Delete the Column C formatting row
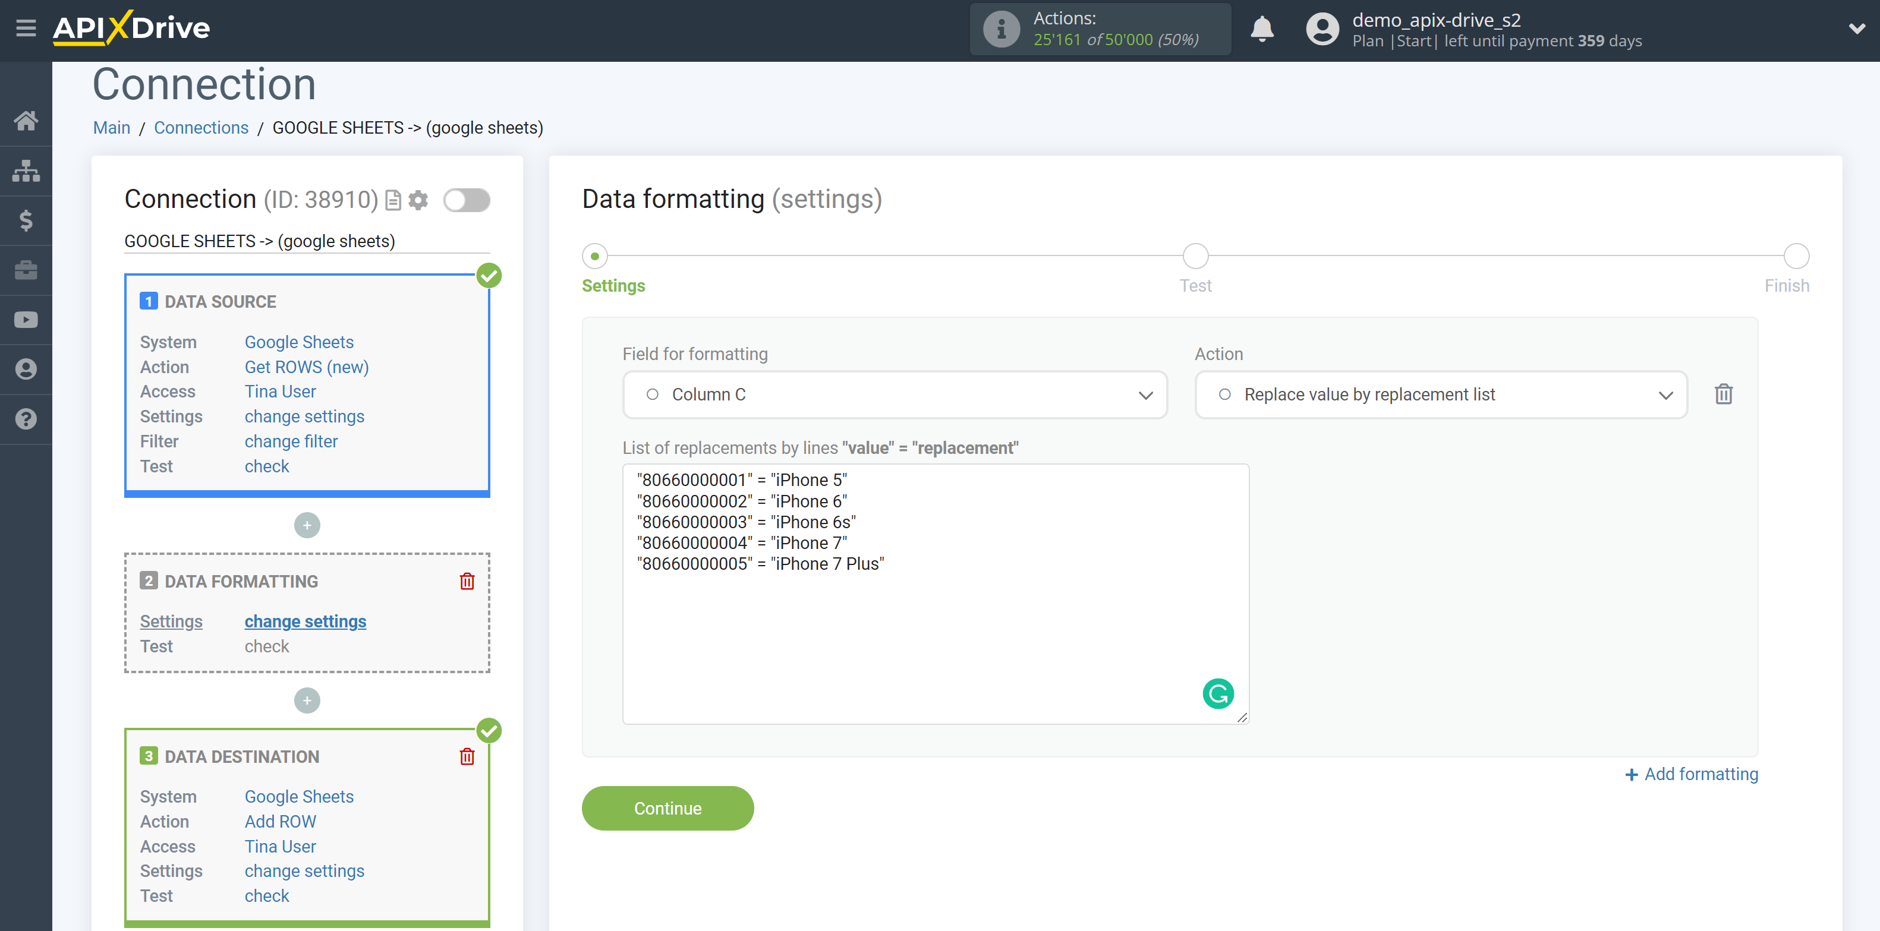 tap(1724, 394)
